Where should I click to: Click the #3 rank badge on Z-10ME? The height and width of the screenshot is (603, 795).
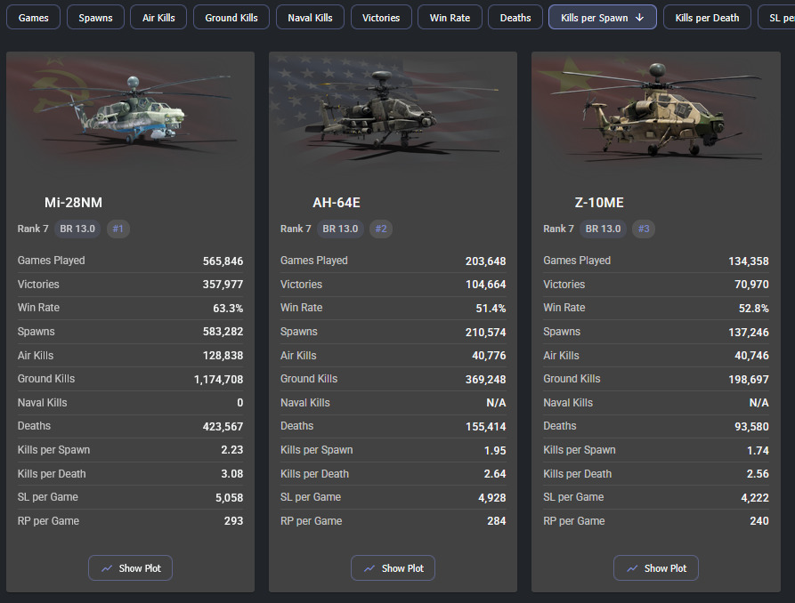pos(644,229)
